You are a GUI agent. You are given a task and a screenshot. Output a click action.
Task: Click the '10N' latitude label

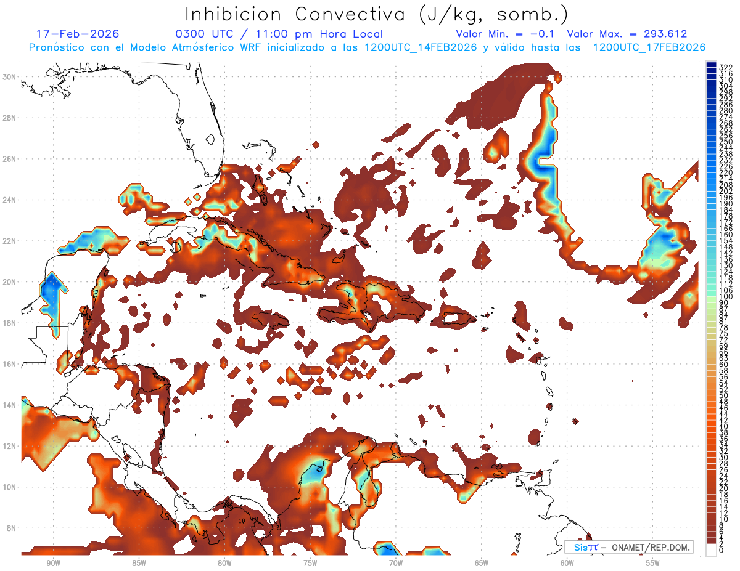[x=9, y=487]
